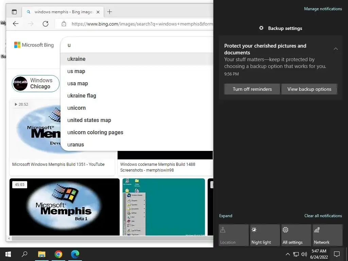Toggle Night light quick action

[x=265, y=235]
